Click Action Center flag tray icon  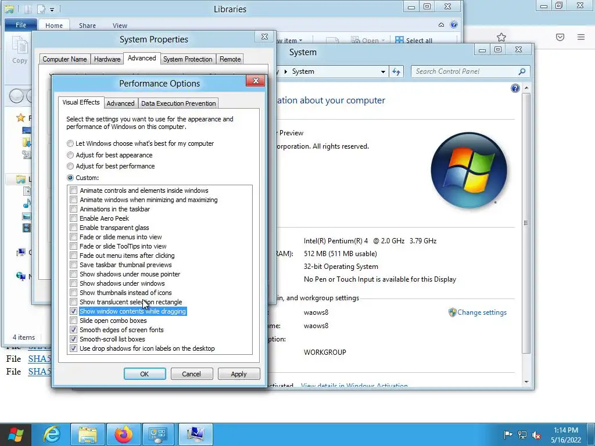508,435
